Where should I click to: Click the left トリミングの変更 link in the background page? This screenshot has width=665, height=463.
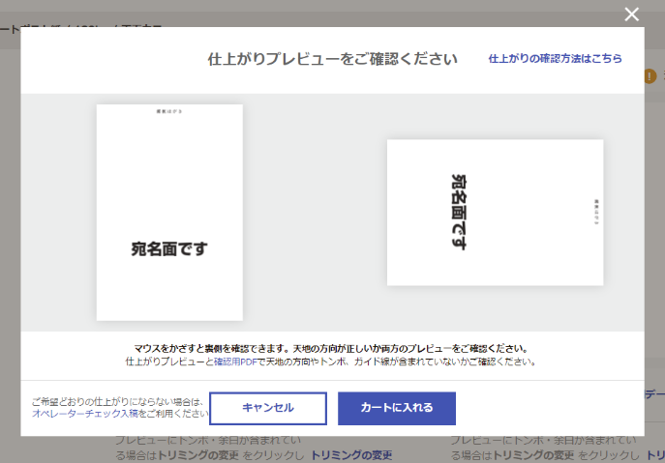pyautogui.click(x=351, y=455)
